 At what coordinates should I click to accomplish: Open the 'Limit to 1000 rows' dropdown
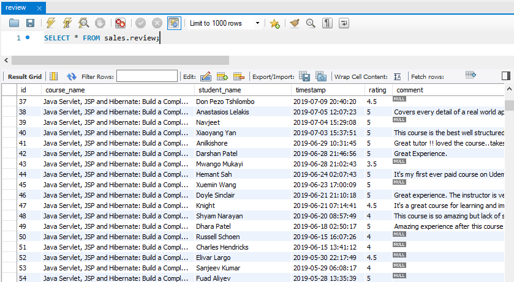coord(257,23)
